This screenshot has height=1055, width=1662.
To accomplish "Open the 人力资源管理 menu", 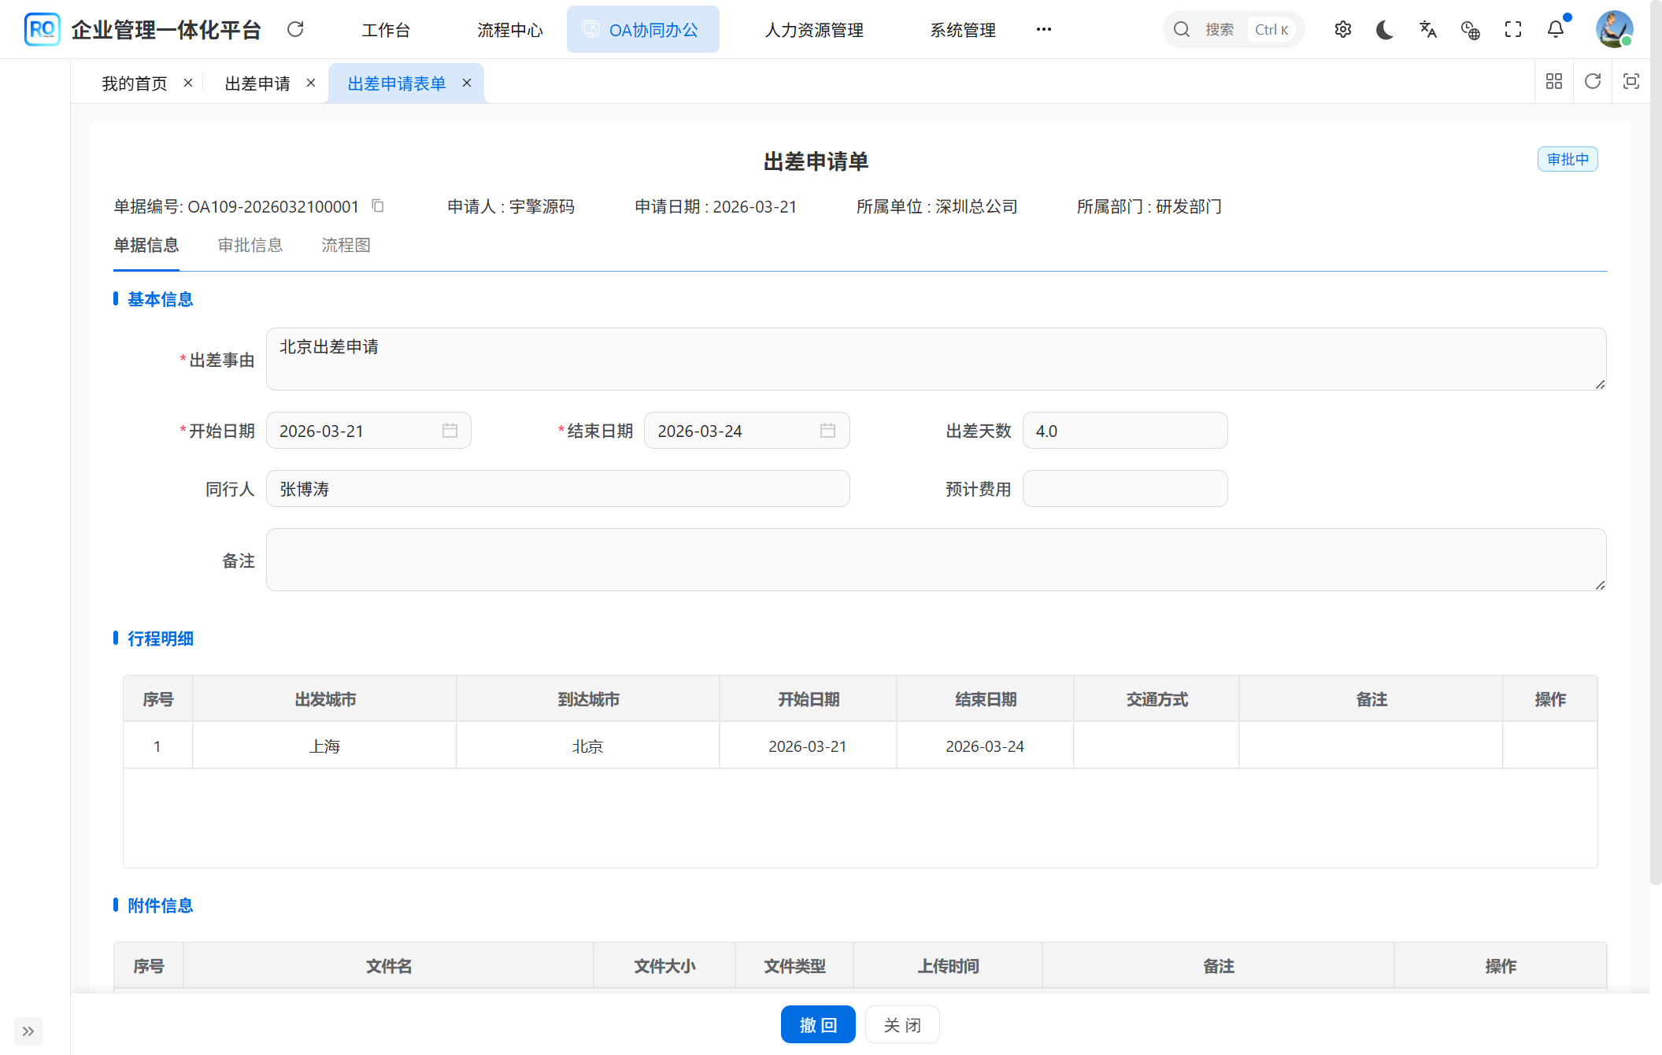I will coord(812,29).
